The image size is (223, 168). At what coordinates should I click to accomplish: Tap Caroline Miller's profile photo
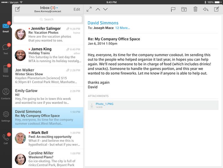click(x=20, y=159)
